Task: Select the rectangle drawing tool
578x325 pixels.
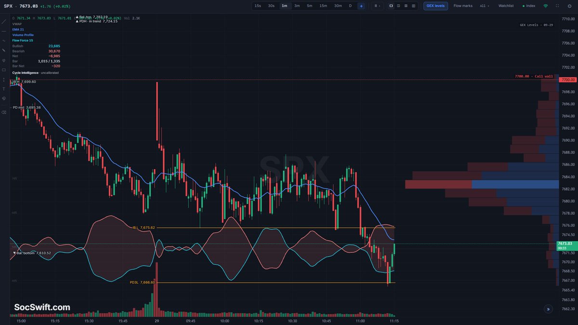Action: (4, 69)
